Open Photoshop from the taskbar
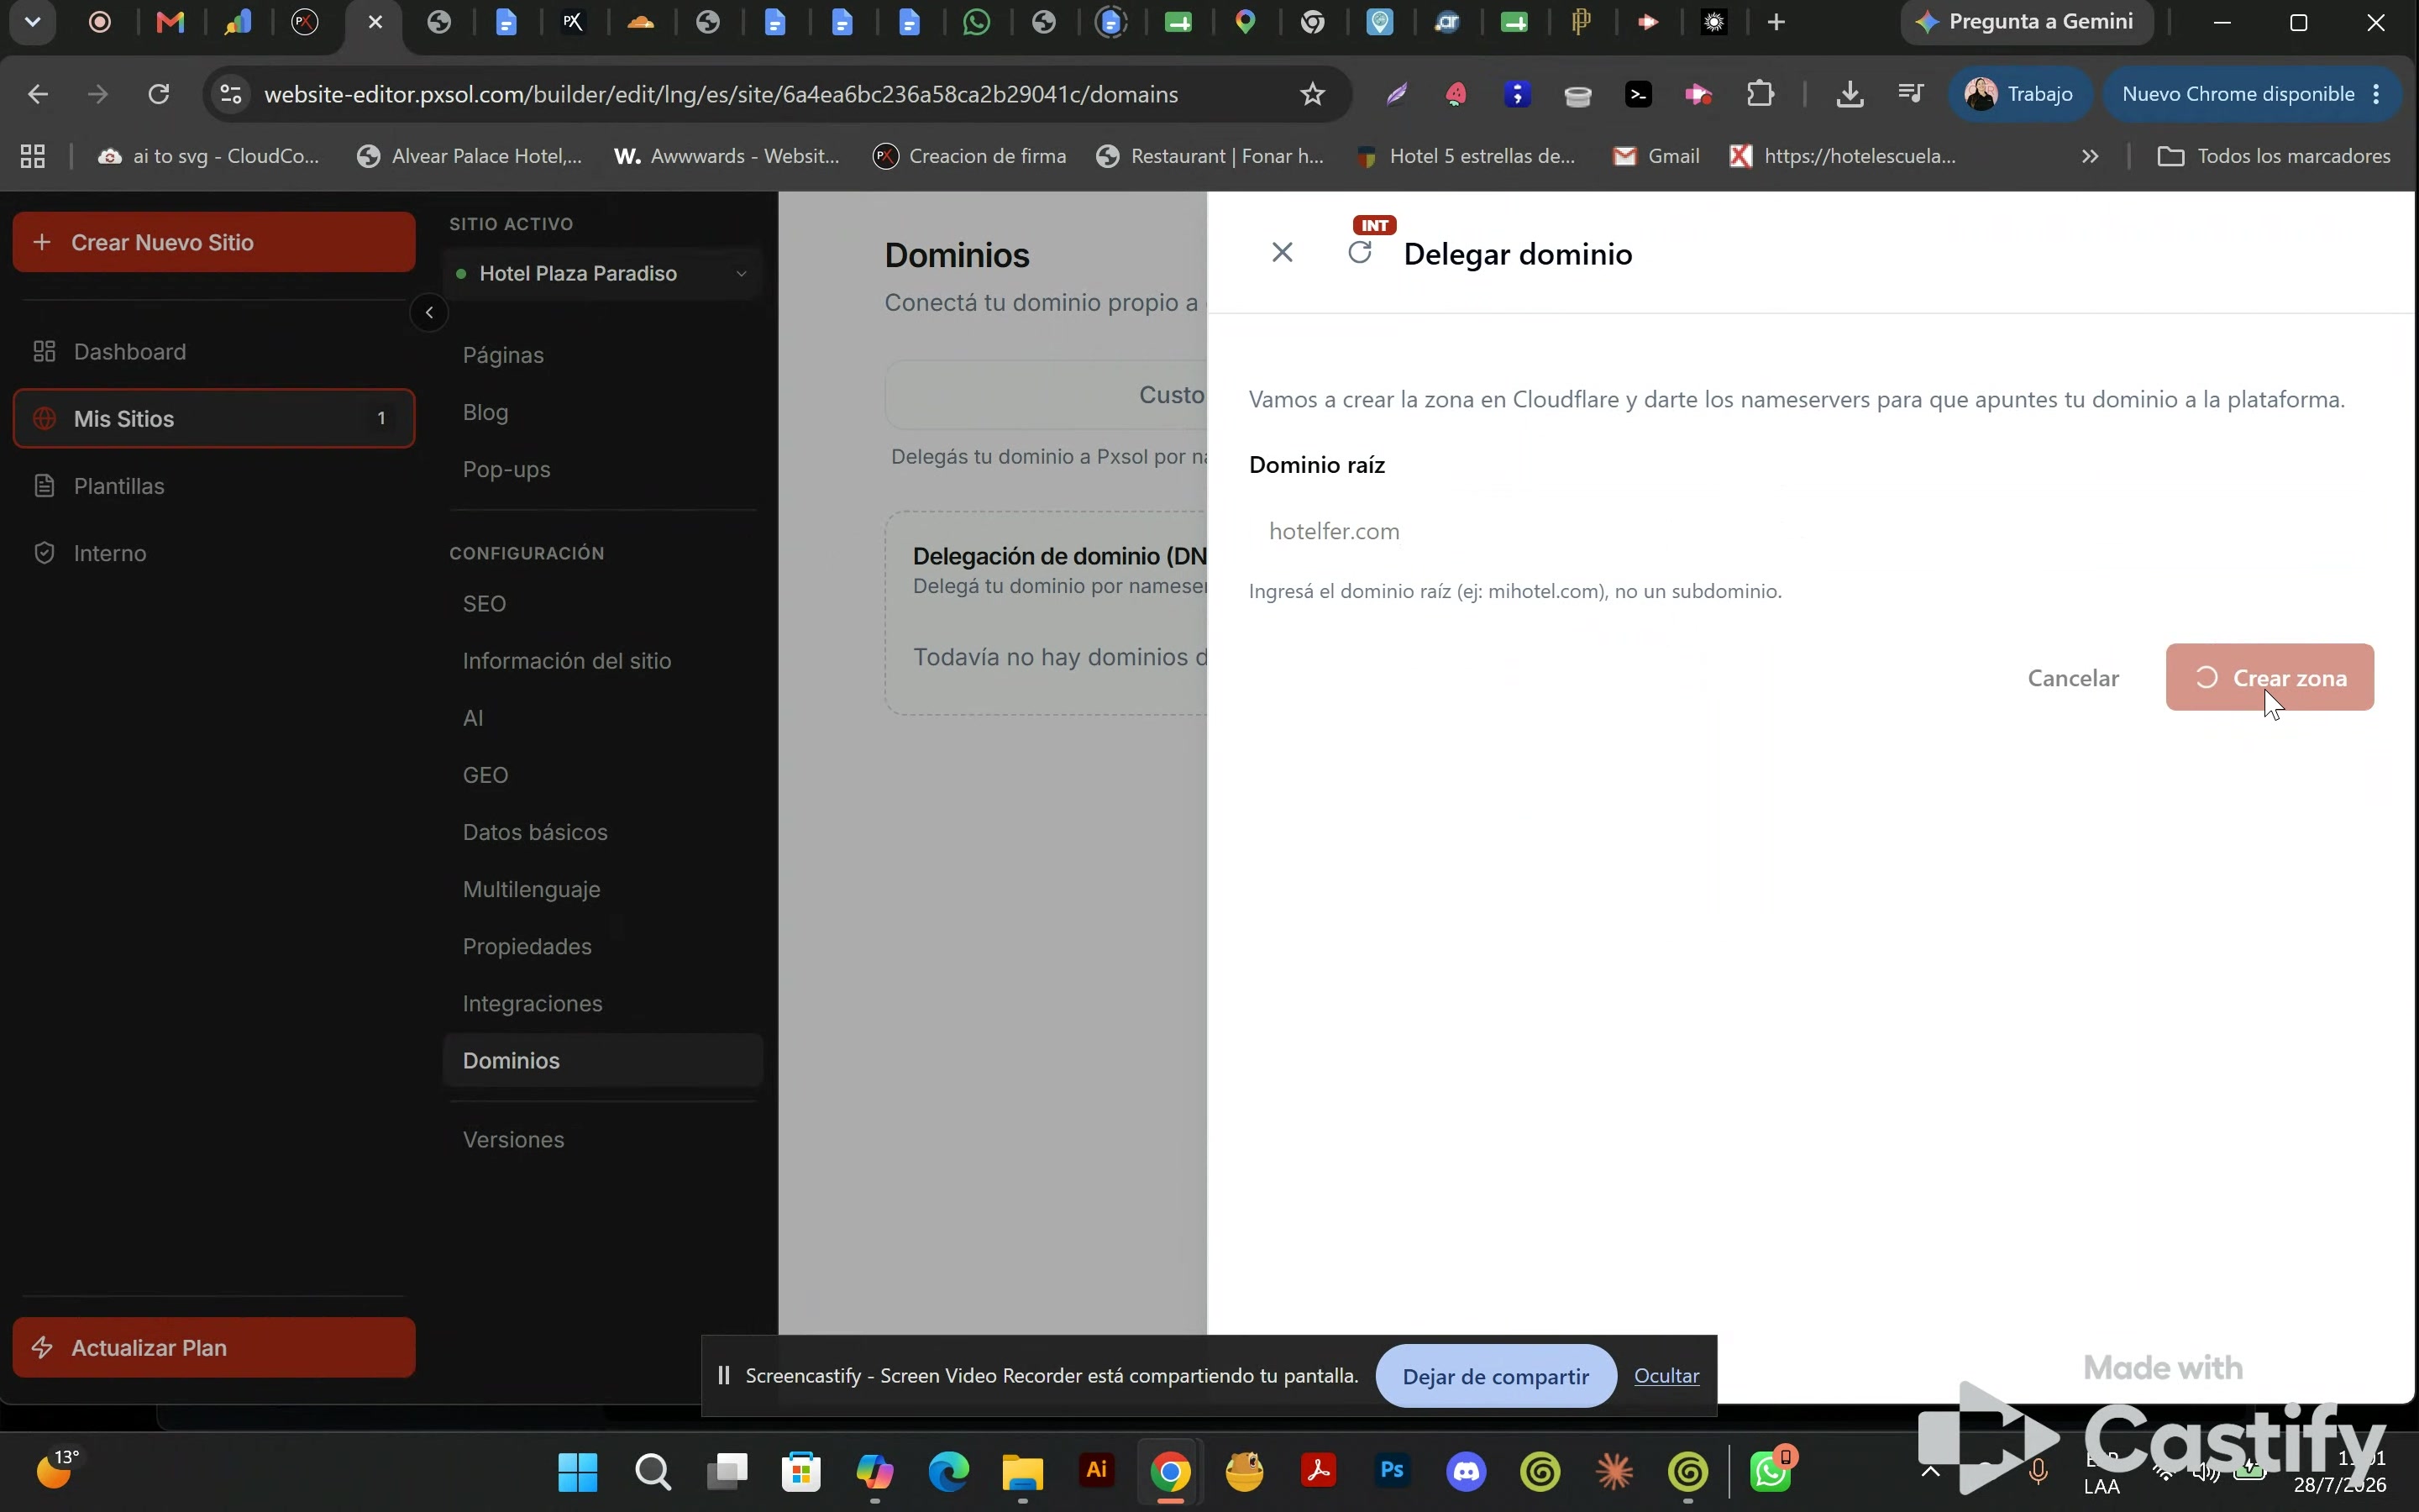The image size is (2419, 1512). (1392, 1471)
